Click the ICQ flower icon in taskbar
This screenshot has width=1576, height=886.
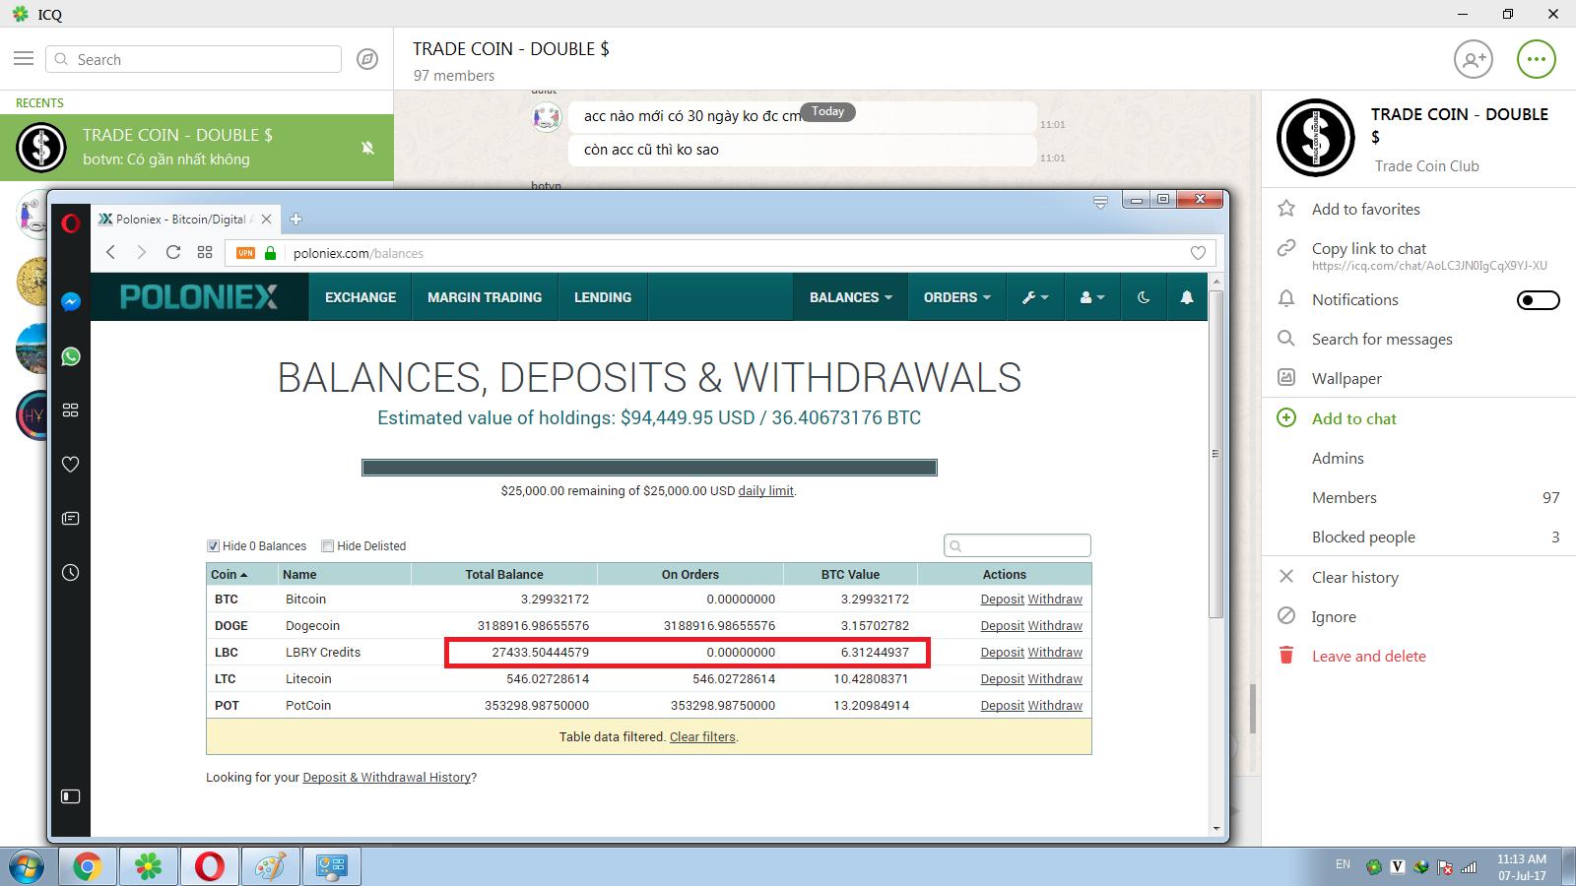[149, 866]
